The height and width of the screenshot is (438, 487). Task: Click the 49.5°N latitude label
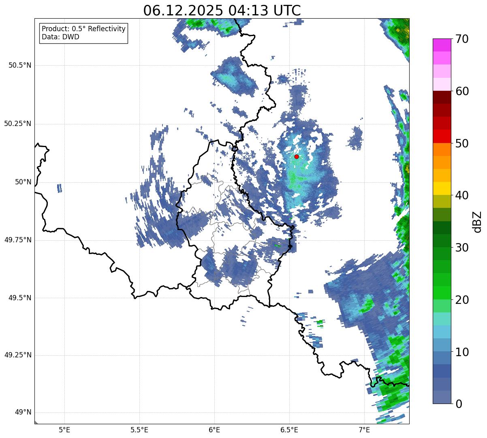(20, 298)
